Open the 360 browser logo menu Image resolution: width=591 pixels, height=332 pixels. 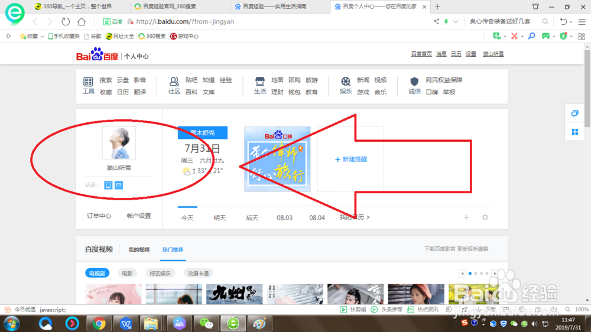coord(14,13)
